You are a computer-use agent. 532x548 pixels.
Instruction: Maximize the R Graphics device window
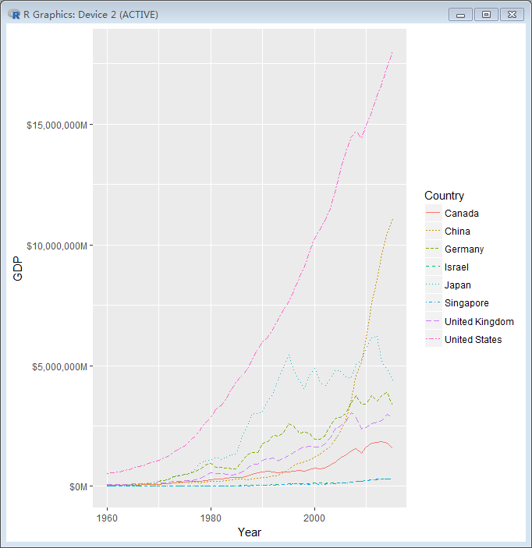[x=486, y=14]
